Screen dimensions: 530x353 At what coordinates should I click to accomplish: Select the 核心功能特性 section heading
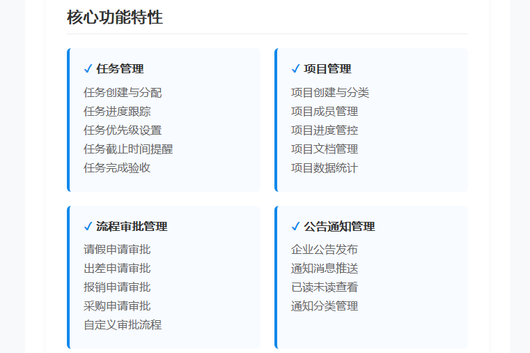point(115,17)
